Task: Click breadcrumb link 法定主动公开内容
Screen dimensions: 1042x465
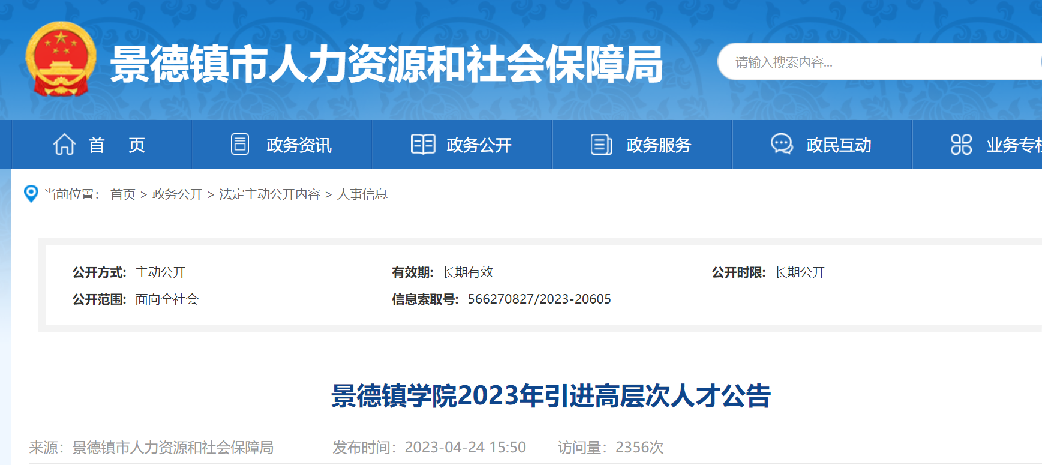Action: [269, 194]
